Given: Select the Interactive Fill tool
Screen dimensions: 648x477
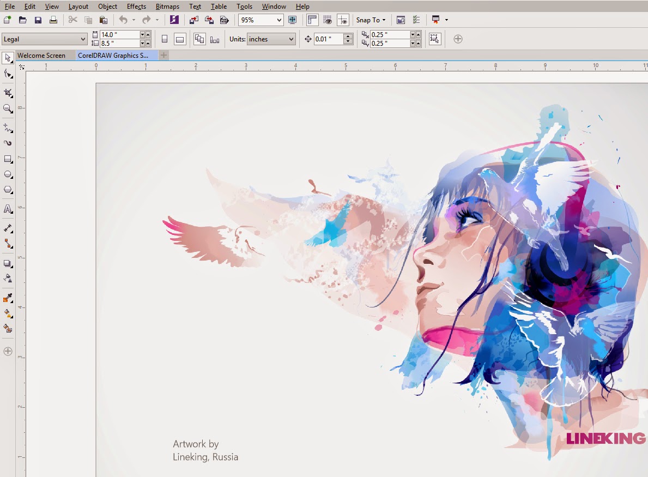Looking at the screenshot, I should pos(8,313).
